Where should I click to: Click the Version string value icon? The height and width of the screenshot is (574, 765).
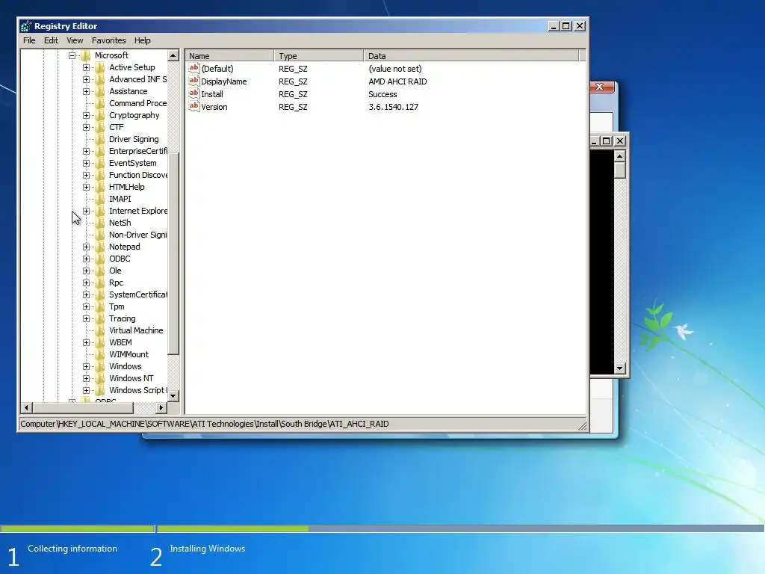click(x=194, y=106)
